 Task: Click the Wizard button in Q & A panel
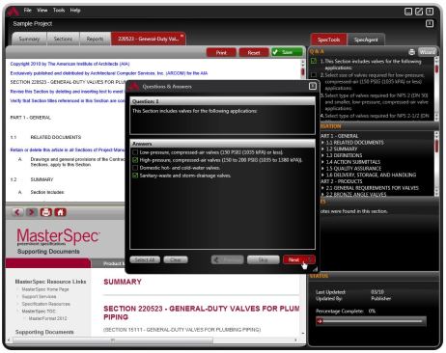pyautogui.click(x=428, y=52)
